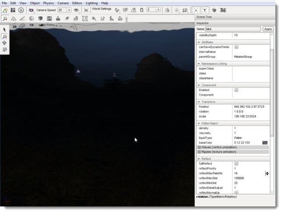282x213 pixels.
Task: Open the File menu
Action: pos(4,3)
